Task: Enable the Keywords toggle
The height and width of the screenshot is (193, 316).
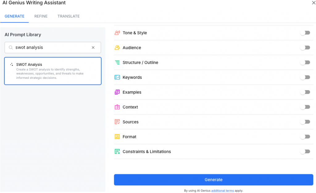Action: coord(305,77)
